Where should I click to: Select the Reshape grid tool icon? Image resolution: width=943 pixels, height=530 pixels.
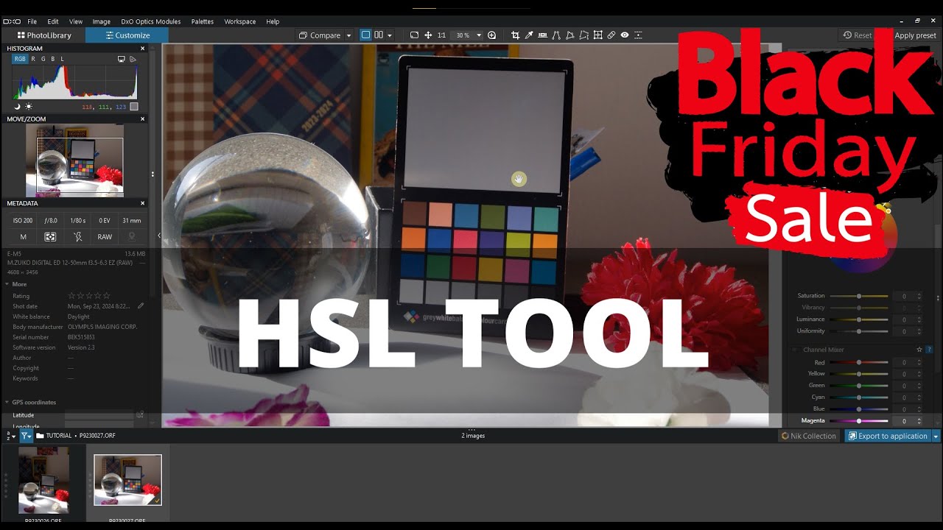pos(597,35)
